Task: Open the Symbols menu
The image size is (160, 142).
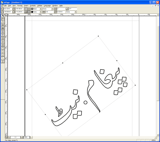Action: pos(33,5)
